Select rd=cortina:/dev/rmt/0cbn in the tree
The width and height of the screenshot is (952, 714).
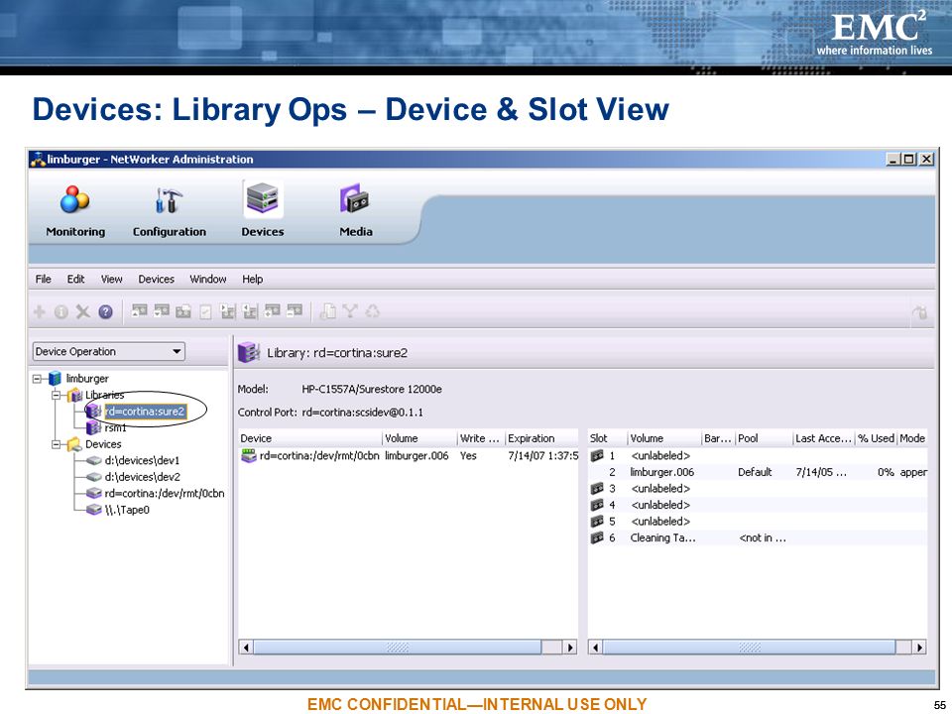165,494
